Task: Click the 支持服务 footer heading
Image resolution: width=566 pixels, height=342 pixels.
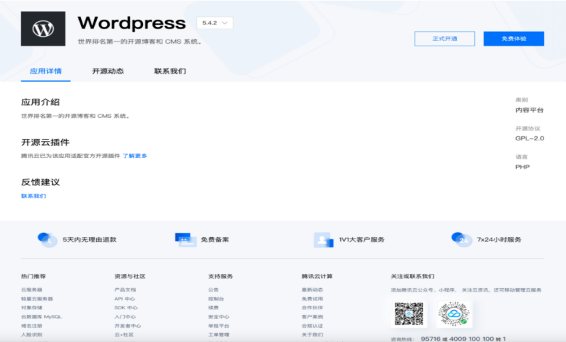Action: coord(220,277)
